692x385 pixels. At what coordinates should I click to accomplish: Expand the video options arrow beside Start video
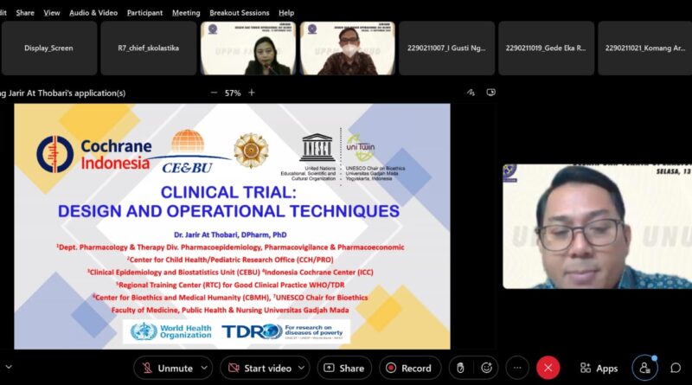(301, 368)
